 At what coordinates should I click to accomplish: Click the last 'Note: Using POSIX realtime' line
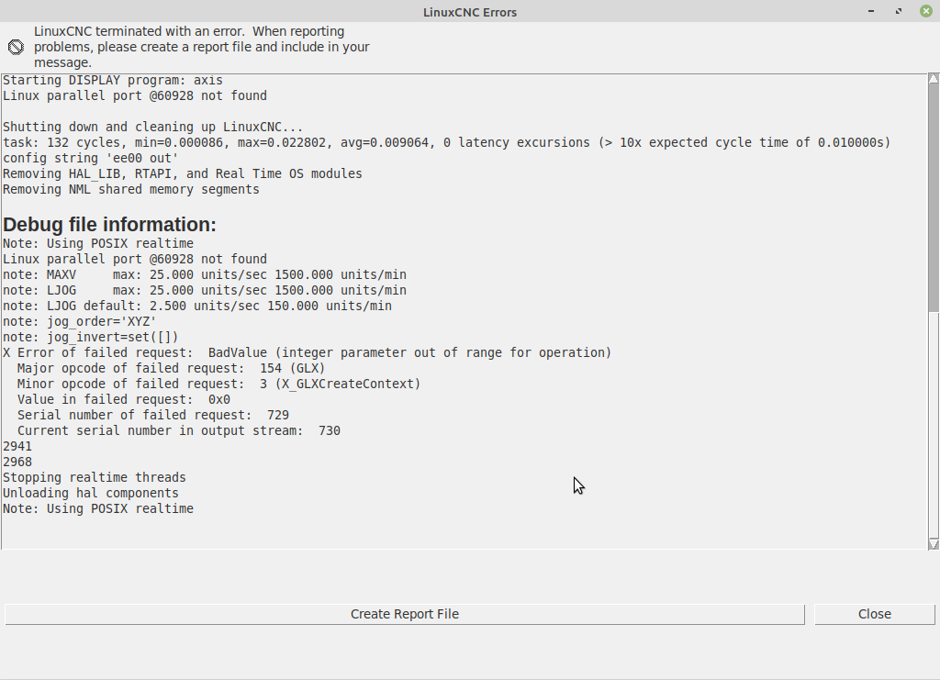point(98,508)
